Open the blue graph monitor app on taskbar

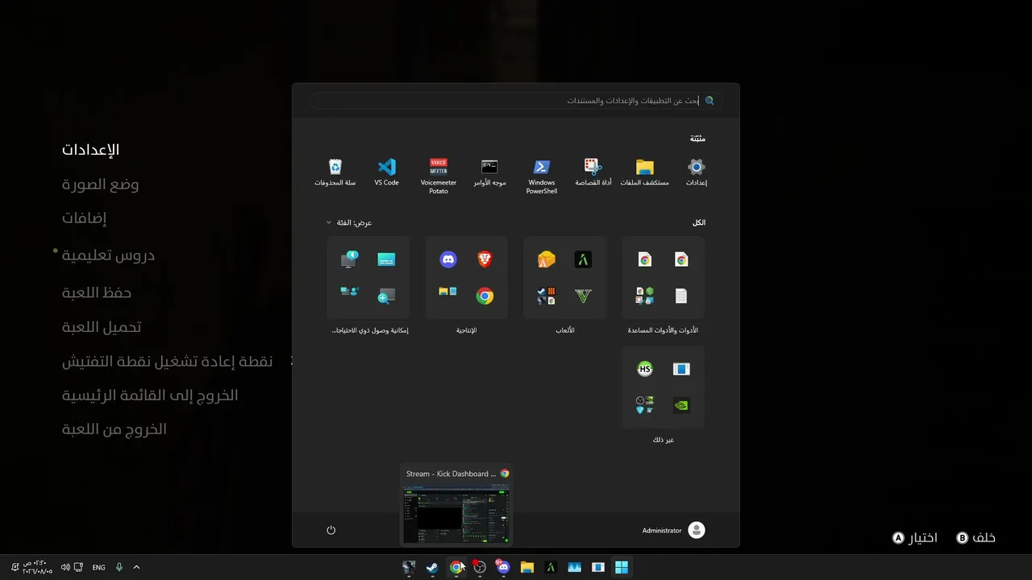click(x=574, y=567)
